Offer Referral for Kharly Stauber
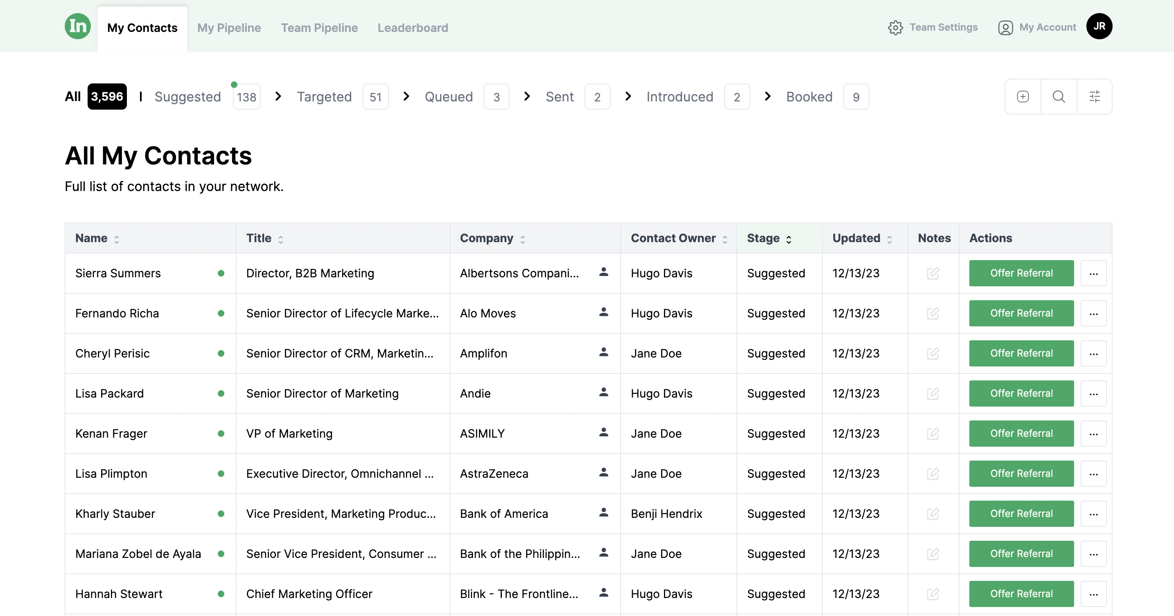Viewport: 1174px width, 616px height. point(1021,514)
